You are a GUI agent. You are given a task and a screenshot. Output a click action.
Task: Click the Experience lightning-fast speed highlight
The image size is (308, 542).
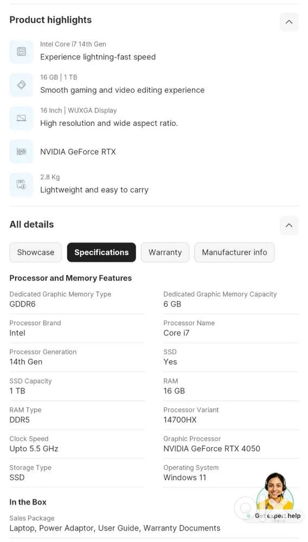[98, 57]
